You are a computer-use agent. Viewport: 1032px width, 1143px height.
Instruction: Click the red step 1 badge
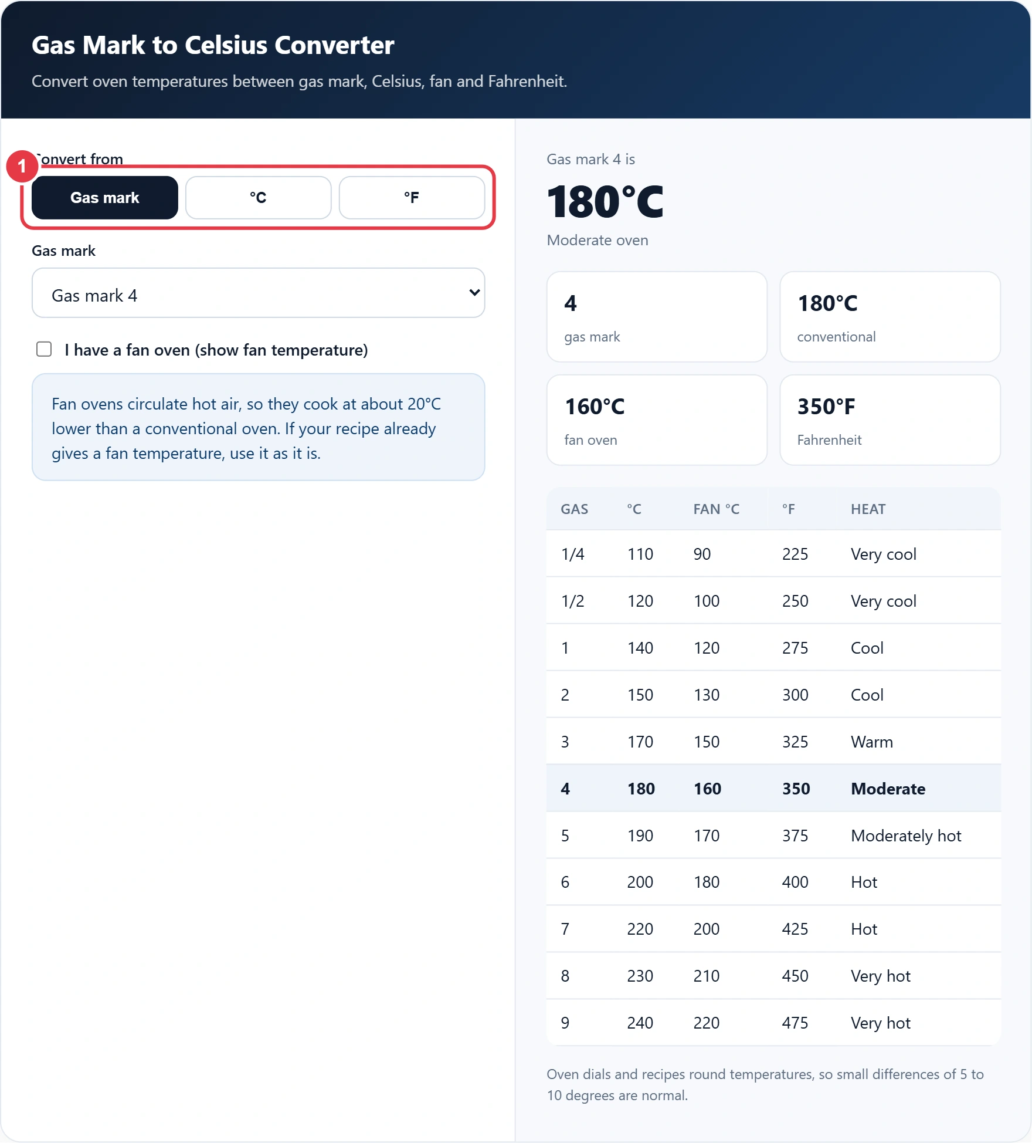(22, 167)
